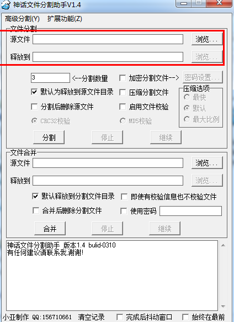
Task: Browse for the source file in 文件合并
Action: tap(207, 163)
